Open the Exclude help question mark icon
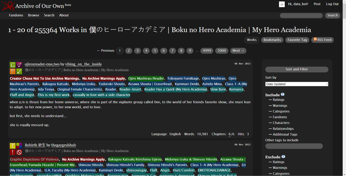346x176 pixels. point(283,157)
